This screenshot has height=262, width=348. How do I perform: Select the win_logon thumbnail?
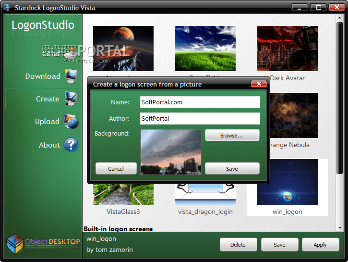(288, 182)
